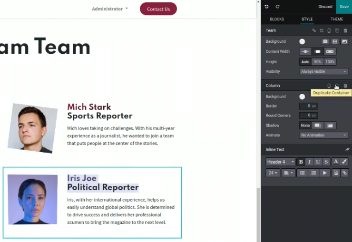Image resolution: width=352 pixels, height=242 pixels.
Task: Open the font size 24 dropdown
Action: [x=273, y=173]
